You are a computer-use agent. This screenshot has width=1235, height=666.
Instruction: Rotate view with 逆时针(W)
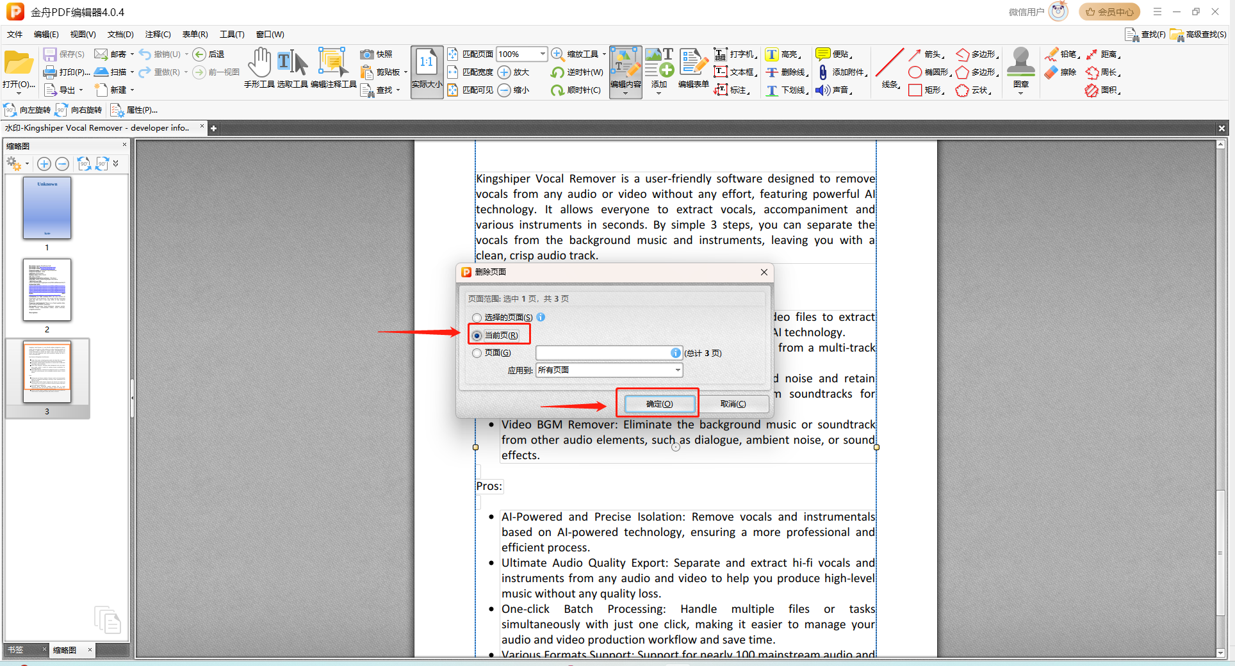(577, 72)
